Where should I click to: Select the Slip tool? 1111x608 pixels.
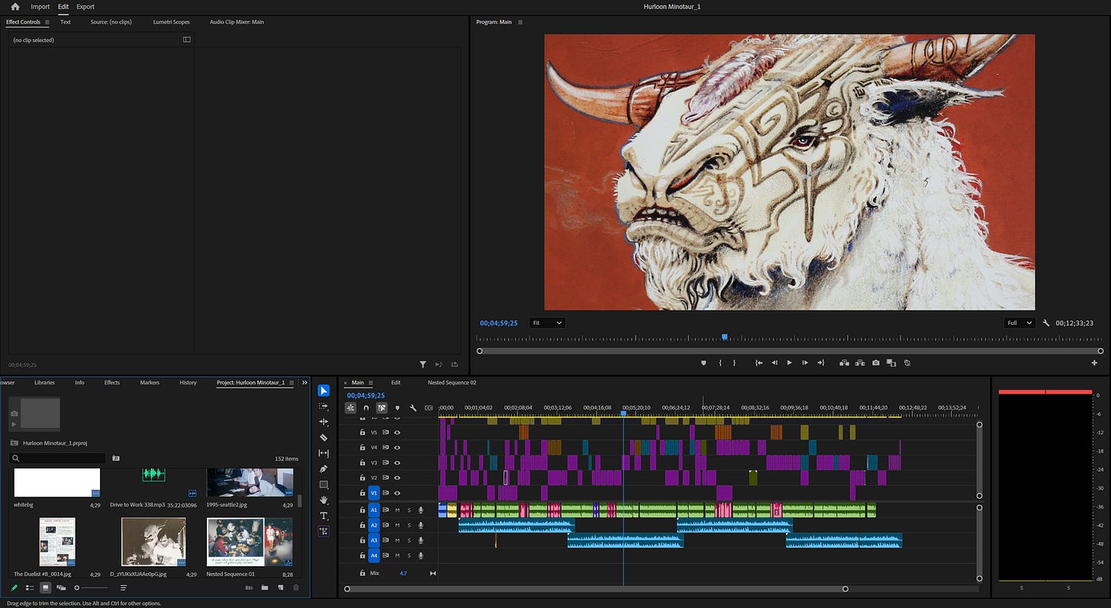324,453
